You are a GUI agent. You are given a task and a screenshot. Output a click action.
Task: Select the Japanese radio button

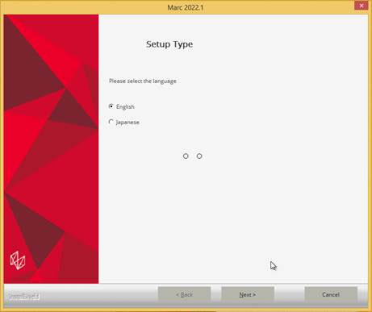(x=111, y=122)
